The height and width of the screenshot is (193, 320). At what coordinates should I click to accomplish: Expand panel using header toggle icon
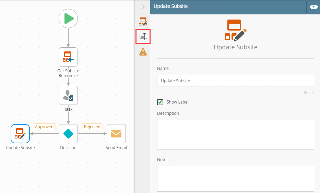(313, 7)
